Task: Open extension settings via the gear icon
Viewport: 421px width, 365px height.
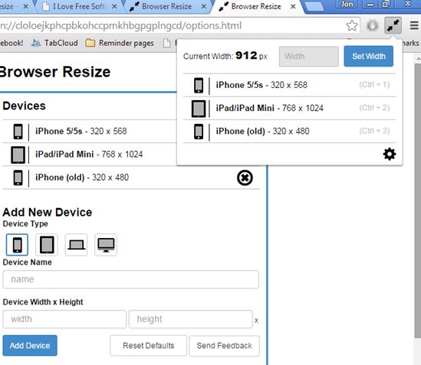Action: [x=390, y=154]
